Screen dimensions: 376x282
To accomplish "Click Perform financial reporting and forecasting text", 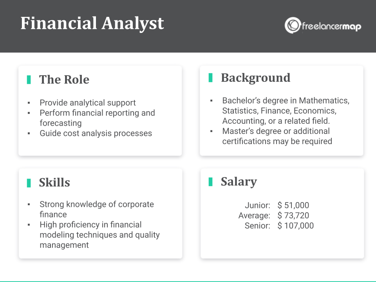I will [x=98, y=118].
